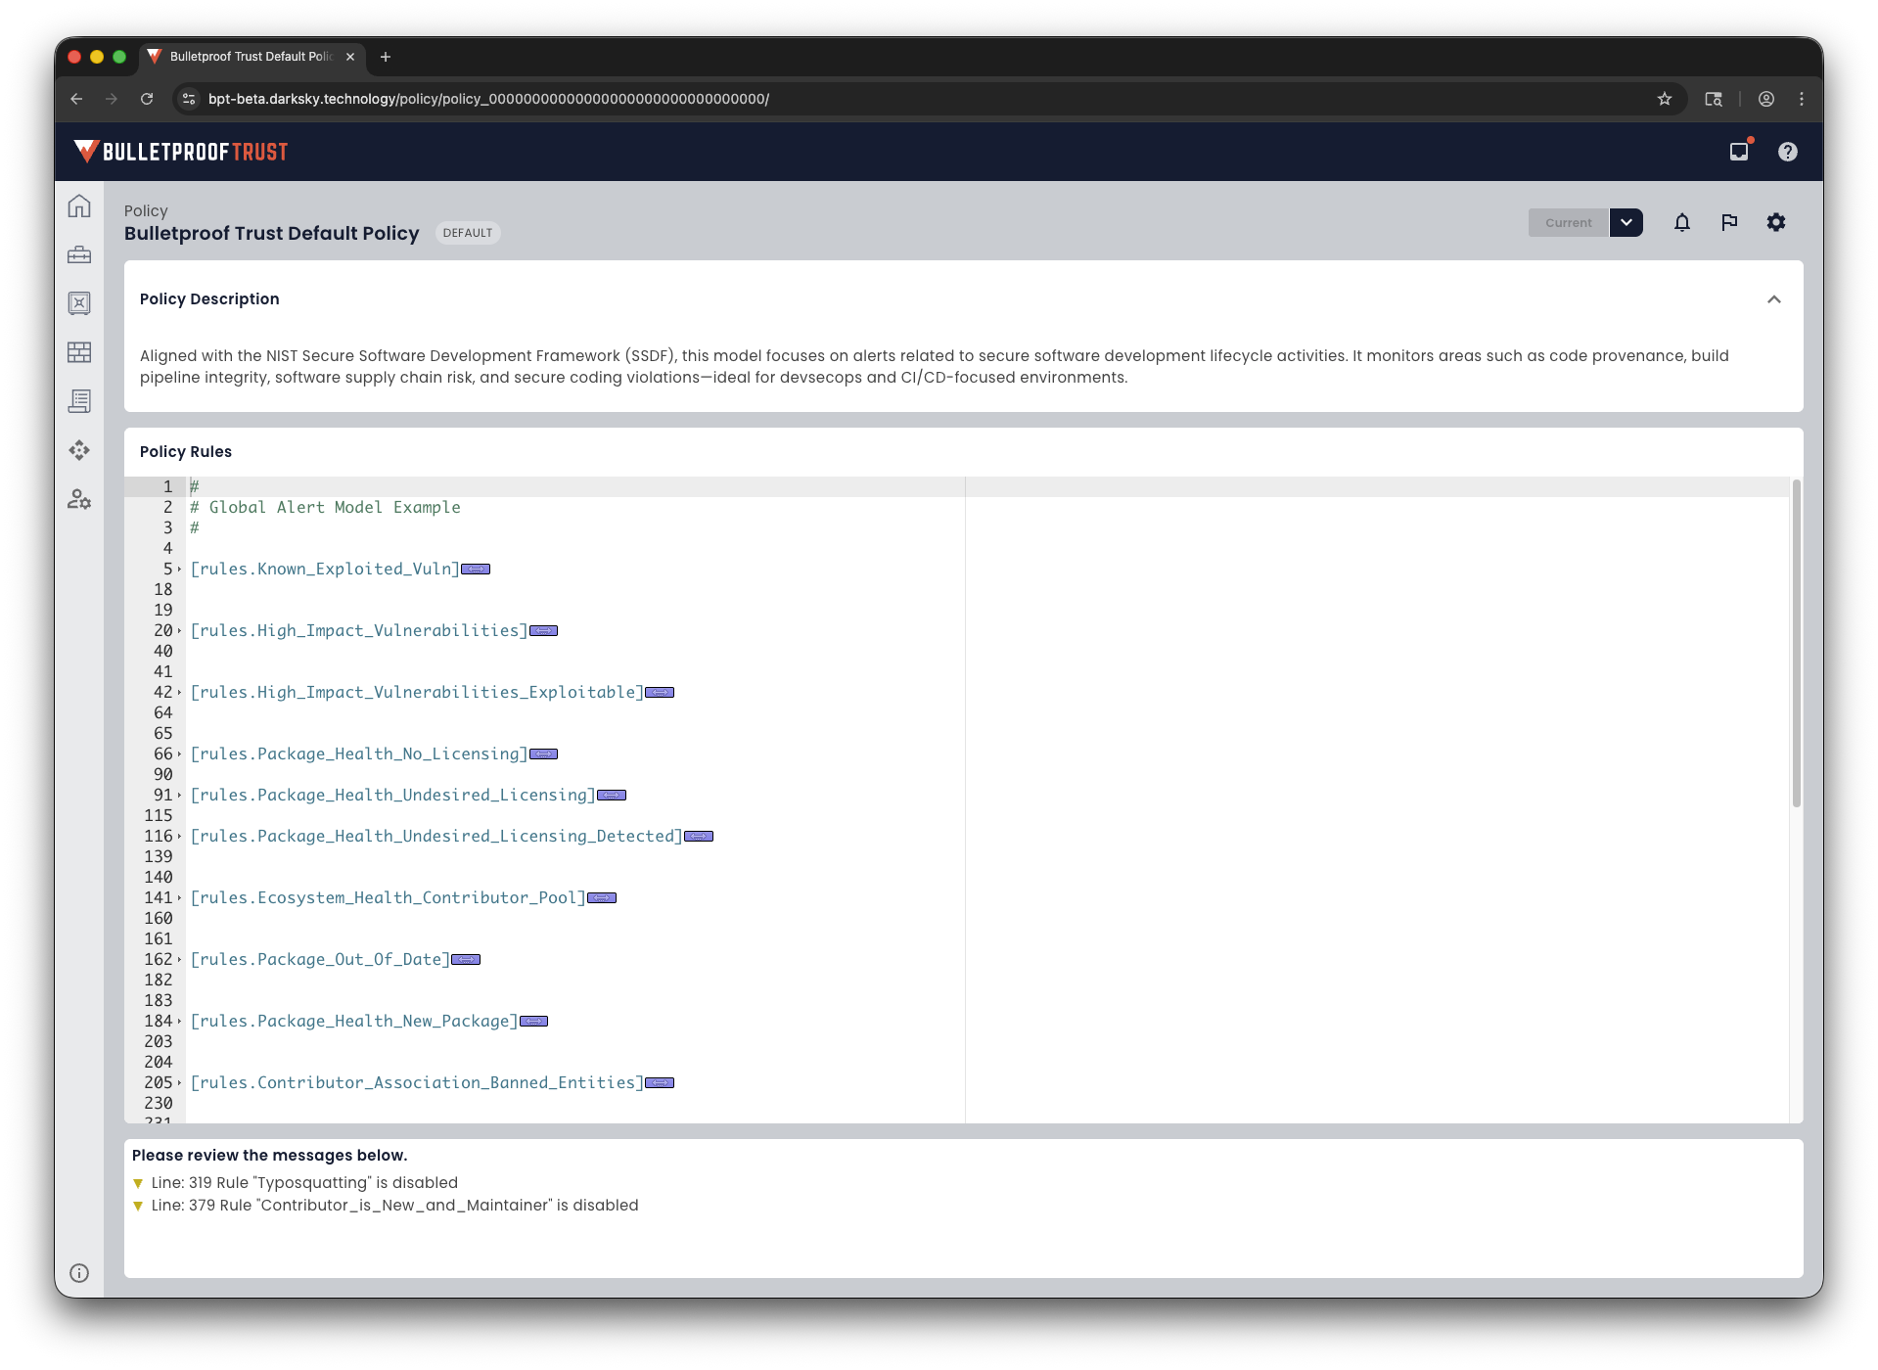Click the Contributor_is_New_and_Maintainer warning message

click(394, 1206)
